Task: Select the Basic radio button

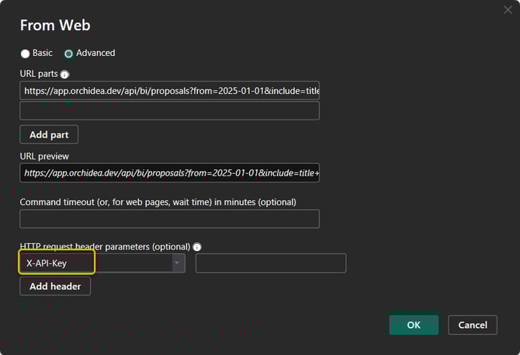Action: tap(26, 54)
